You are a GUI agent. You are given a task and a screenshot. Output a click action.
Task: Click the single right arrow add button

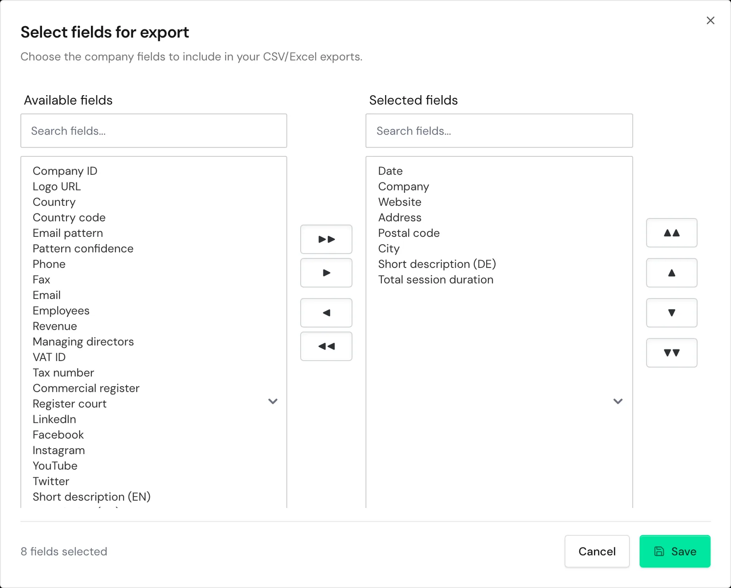tap(326, 273)
